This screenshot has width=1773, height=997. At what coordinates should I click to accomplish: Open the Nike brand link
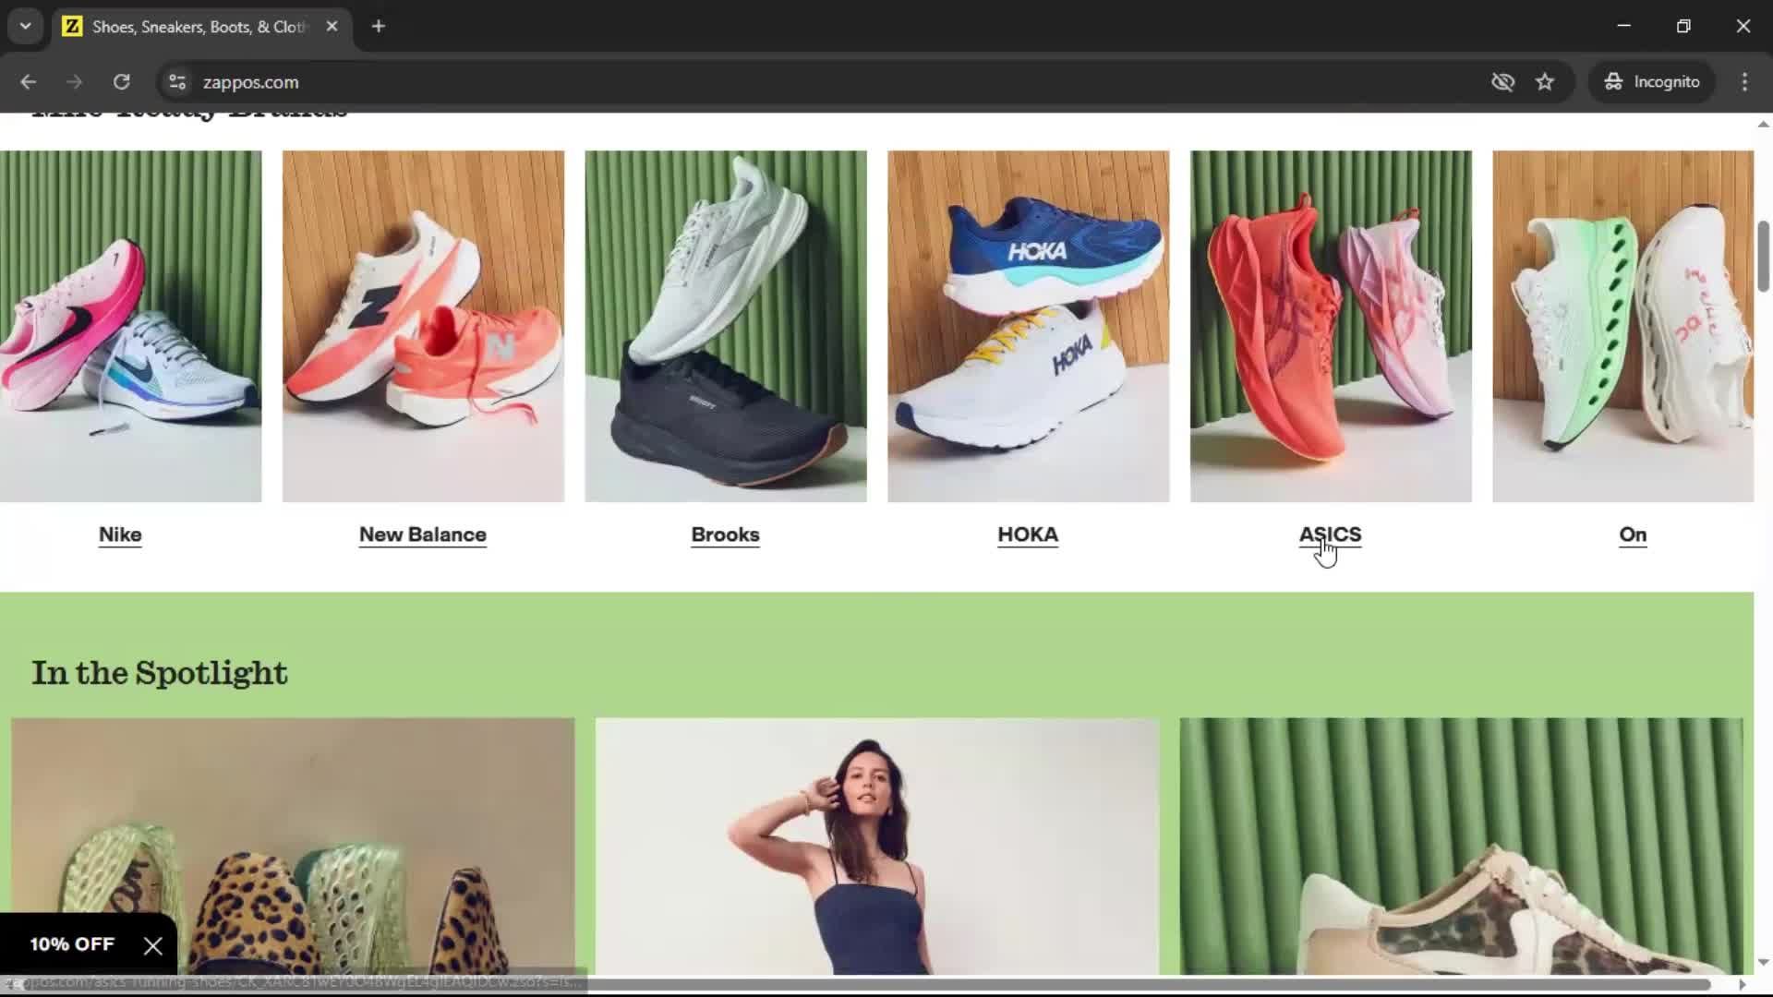tap(120, 535)
